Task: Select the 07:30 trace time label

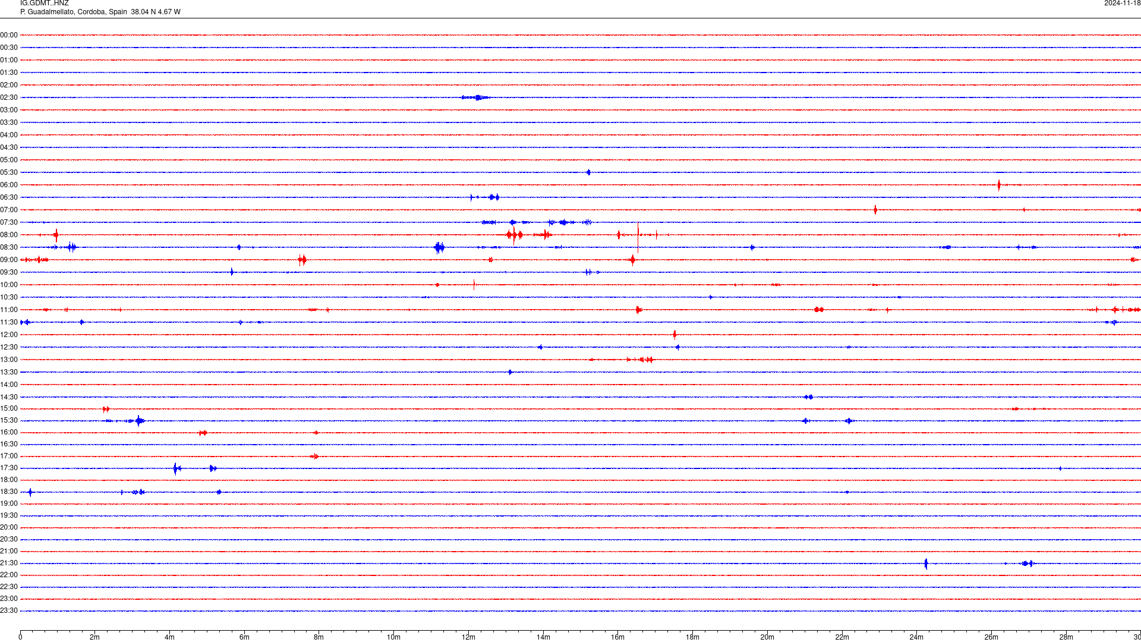Action: pyautogui.click(x=9, y=222)
